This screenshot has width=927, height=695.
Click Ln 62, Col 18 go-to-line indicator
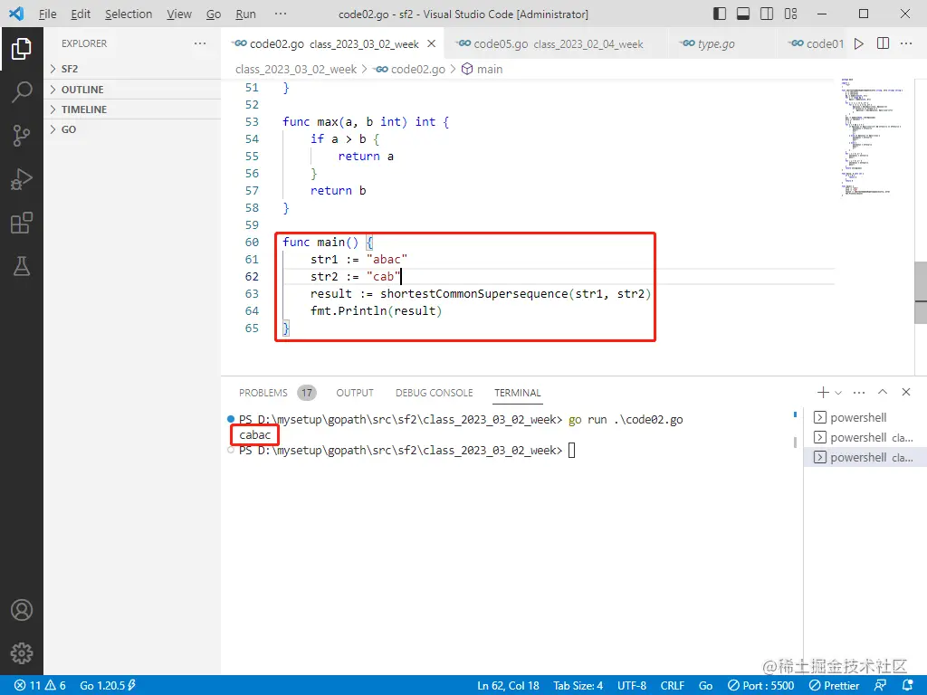point(509,686)
